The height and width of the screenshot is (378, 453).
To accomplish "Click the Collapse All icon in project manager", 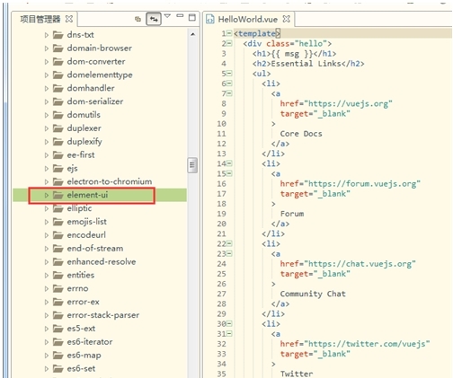I will [138, 19].
